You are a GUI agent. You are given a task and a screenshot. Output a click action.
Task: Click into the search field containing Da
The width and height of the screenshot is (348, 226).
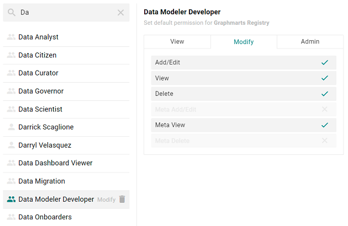[x=66, y=12]
